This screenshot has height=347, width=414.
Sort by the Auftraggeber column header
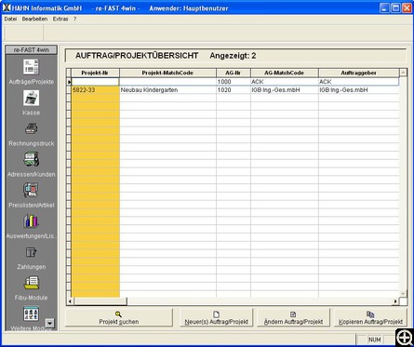pos(358,73)
